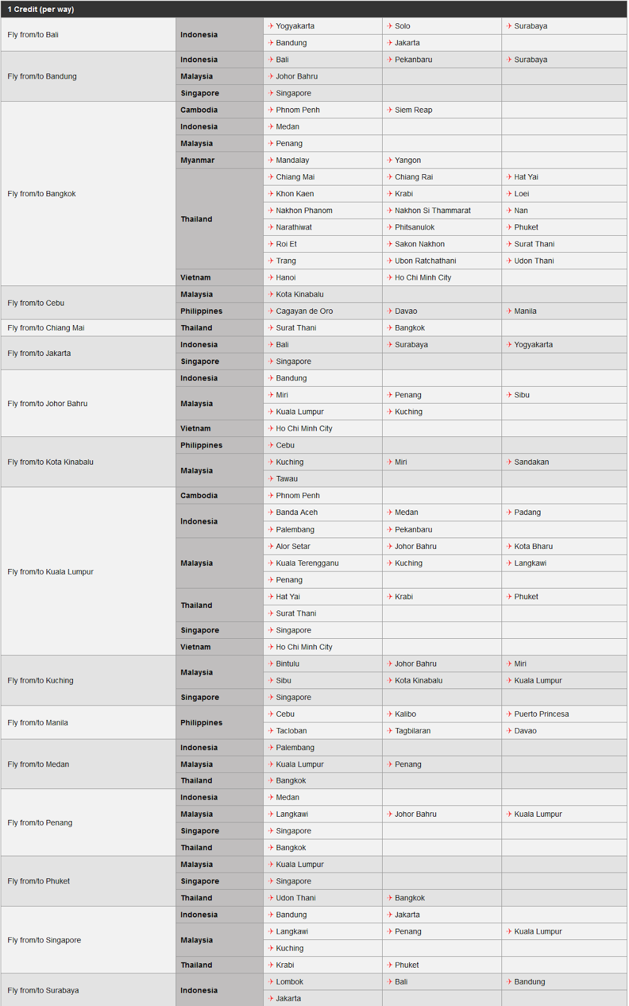Click the plane icon next to Siem Reap

point(390,110)
